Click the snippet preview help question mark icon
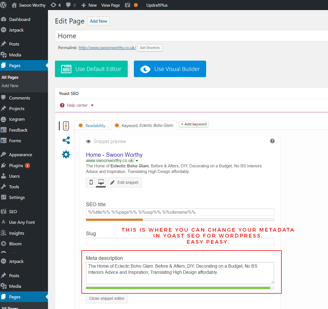Viewport: 328px width, 309px height. (x=272, y=141)
